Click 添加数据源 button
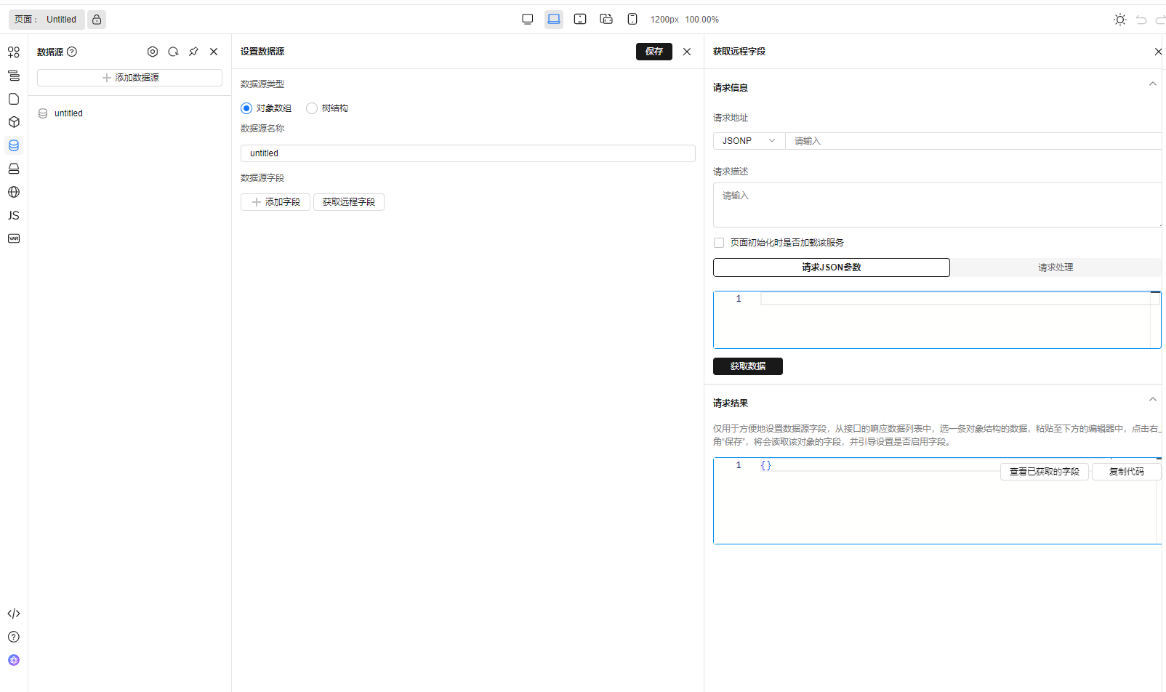The width and height of the screenshot is (1166, 692). [x=129, y=78]
